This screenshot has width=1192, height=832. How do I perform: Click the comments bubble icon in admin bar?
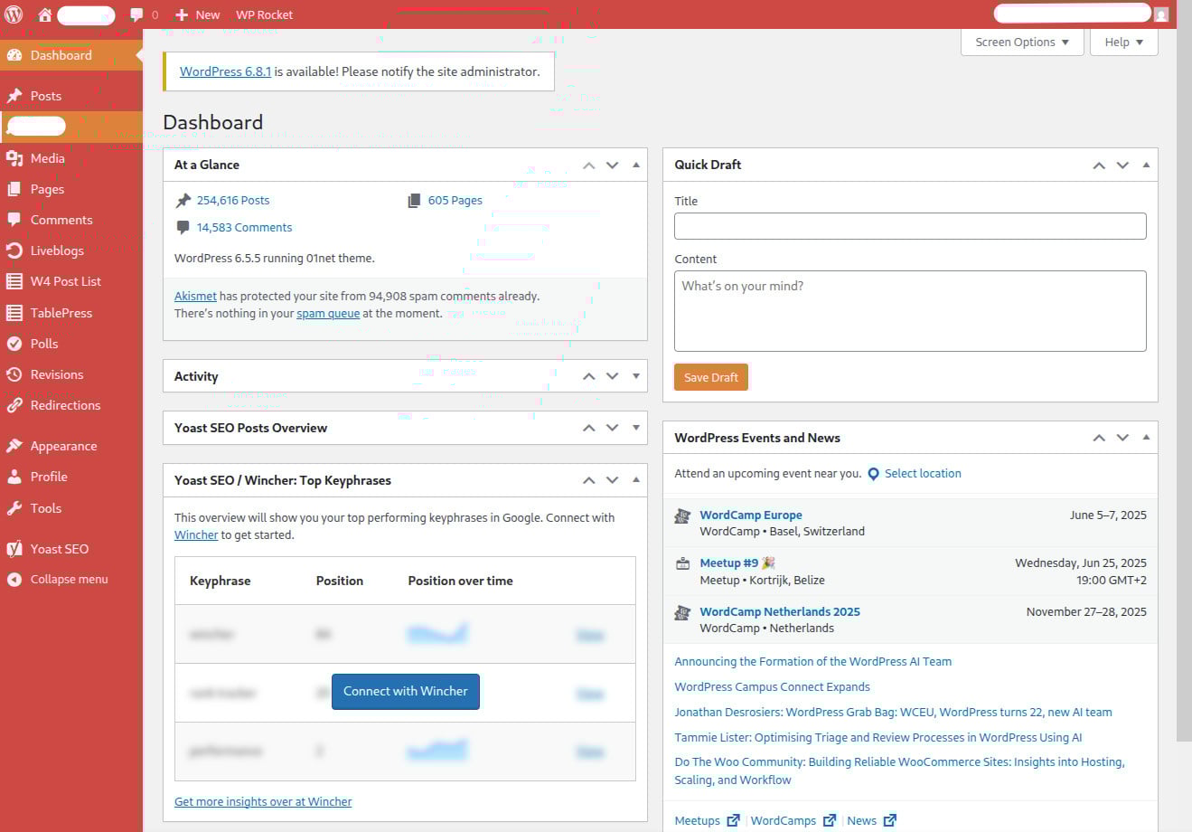[136, 14]
